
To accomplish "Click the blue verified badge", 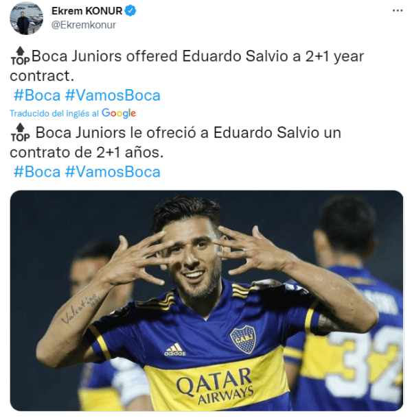I will (130, 11).
